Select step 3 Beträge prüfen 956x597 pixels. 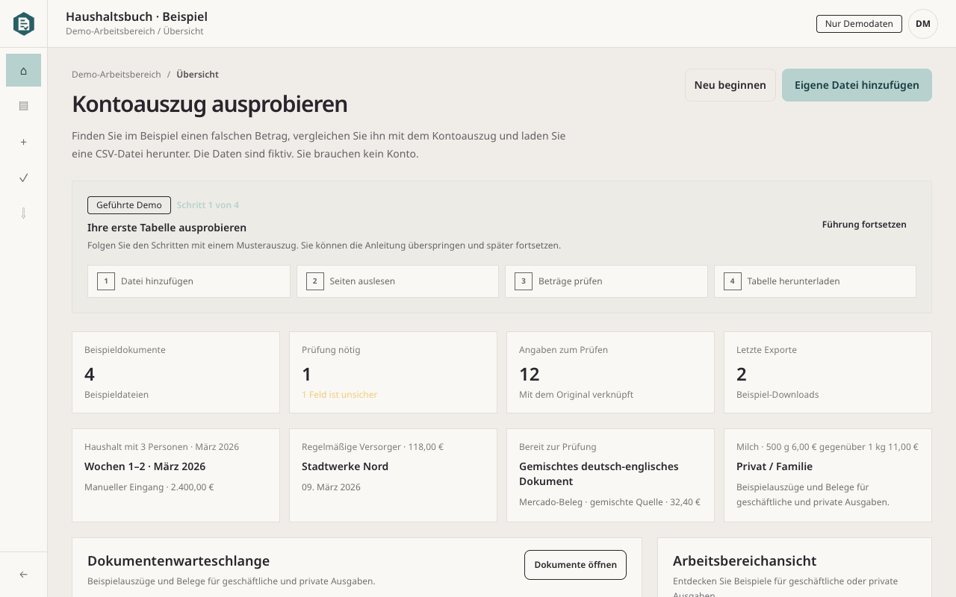point(606,281)
